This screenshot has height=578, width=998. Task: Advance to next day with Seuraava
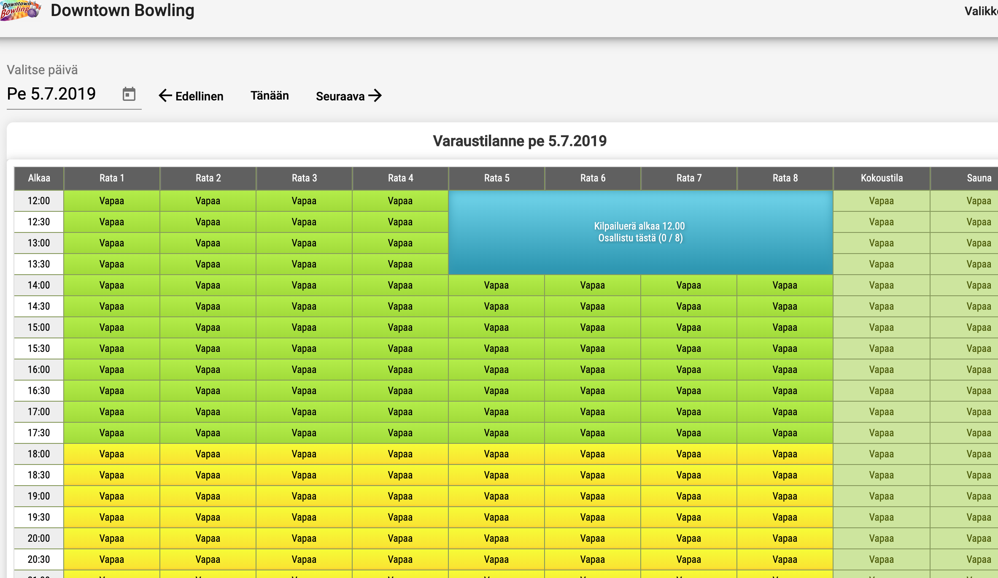click(x=349, y=96)
